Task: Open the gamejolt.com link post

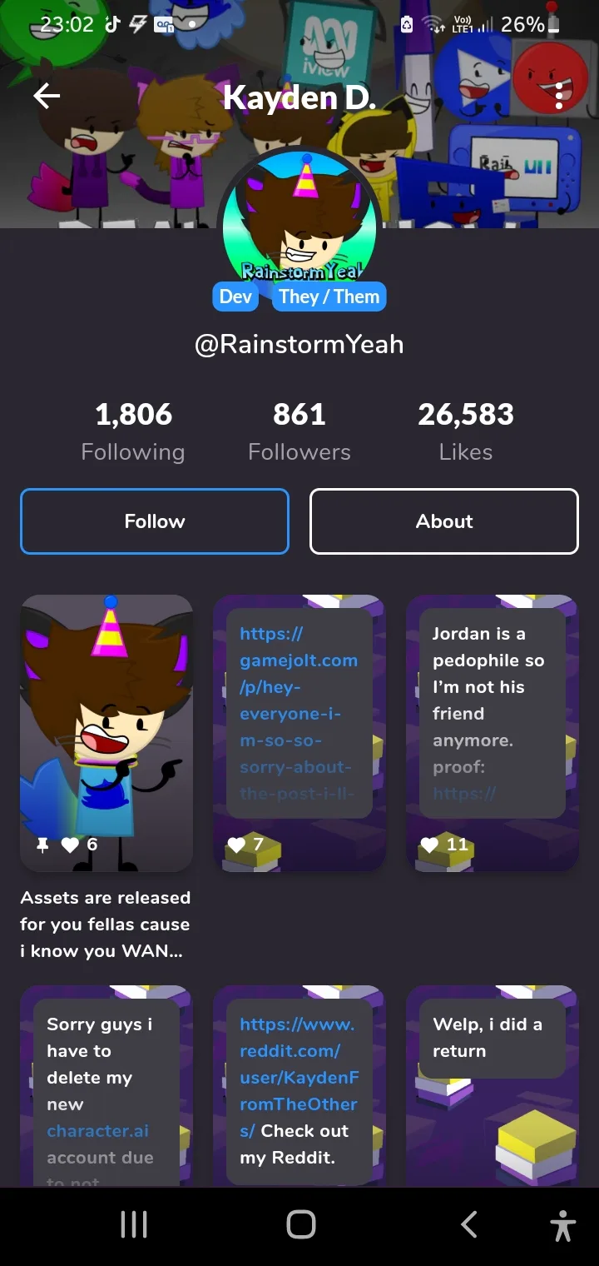Action: click(x=299, y=733)
